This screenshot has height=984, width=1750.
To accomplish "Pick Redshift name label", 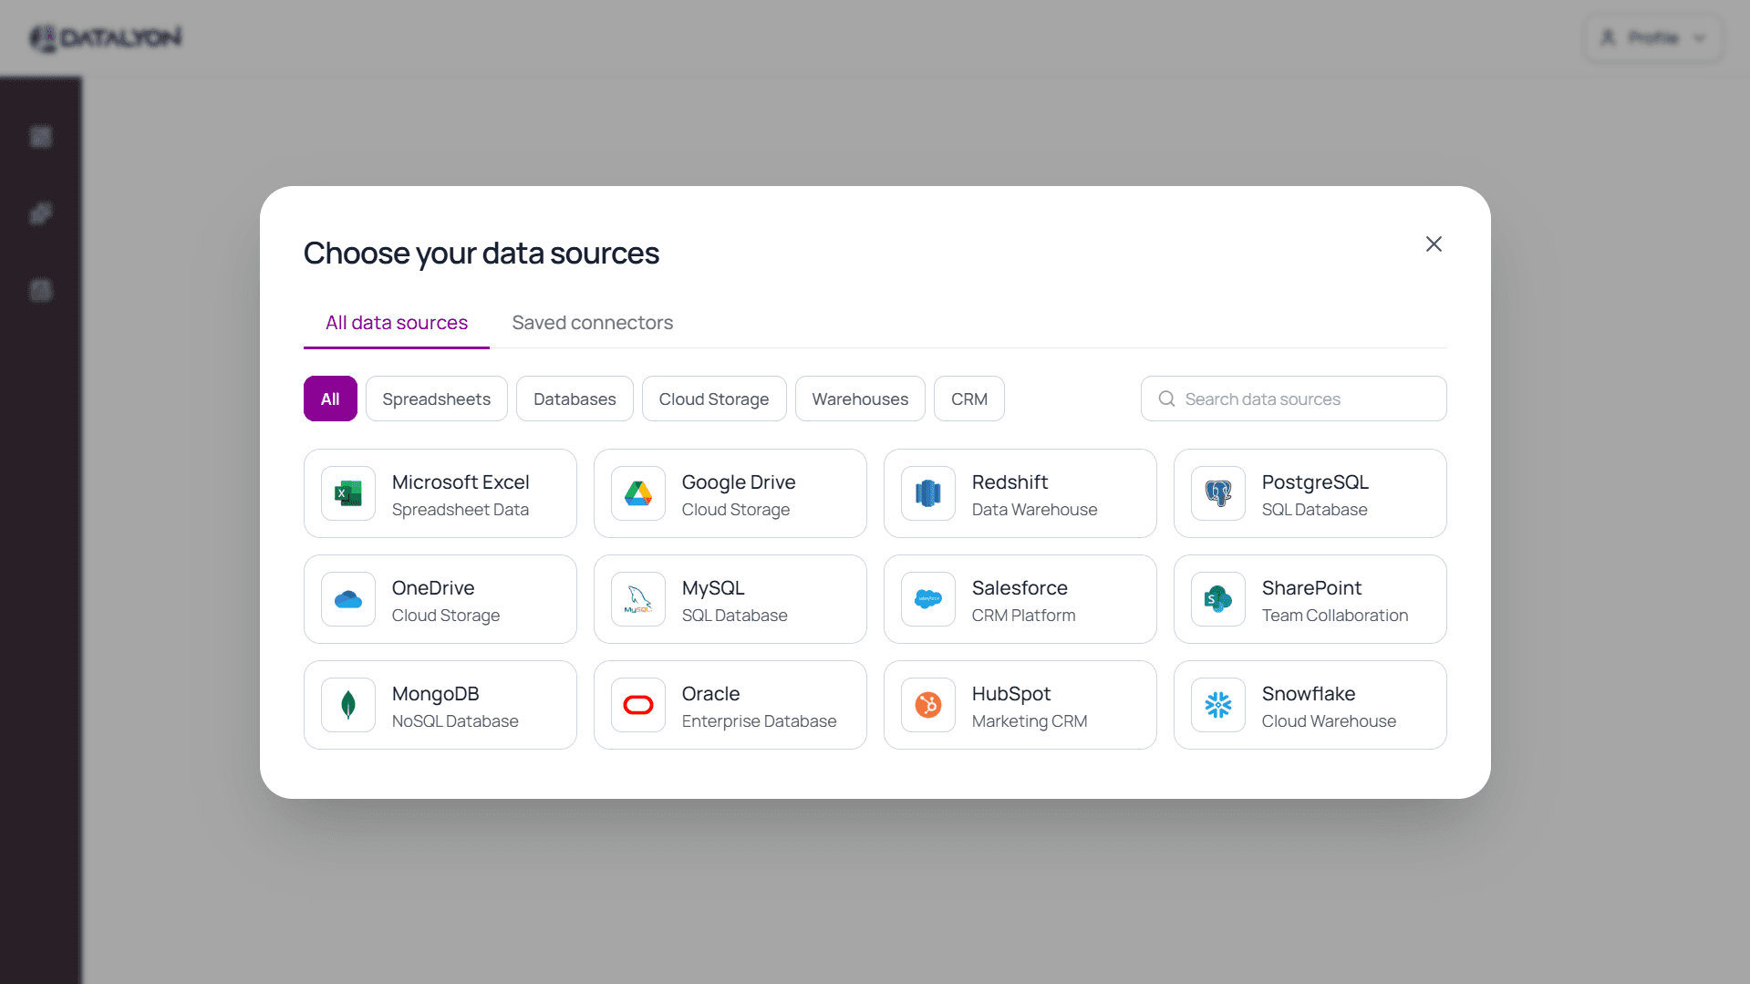I will point(1010,482).
